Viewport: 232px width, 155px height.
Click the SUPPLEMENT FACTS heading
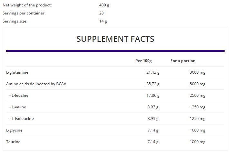pos(115,39)
